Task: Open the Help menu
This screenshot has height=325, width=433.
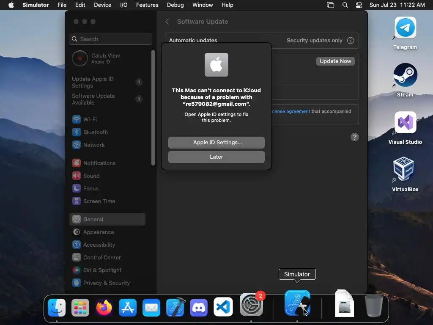Action: (x=227, y=5)
